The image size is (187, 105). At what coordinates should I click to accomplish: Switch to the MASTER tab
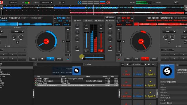click(x=110, y=21)
